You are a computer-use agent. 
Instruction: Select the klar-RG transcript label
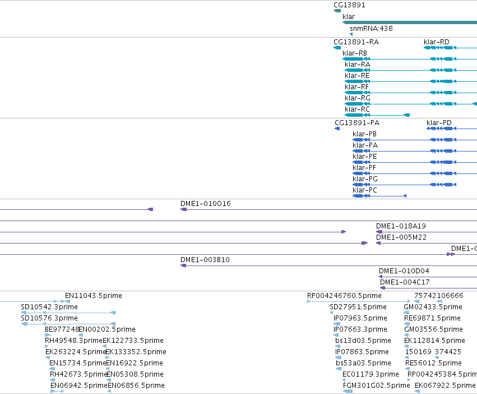[x=358, y=98]
